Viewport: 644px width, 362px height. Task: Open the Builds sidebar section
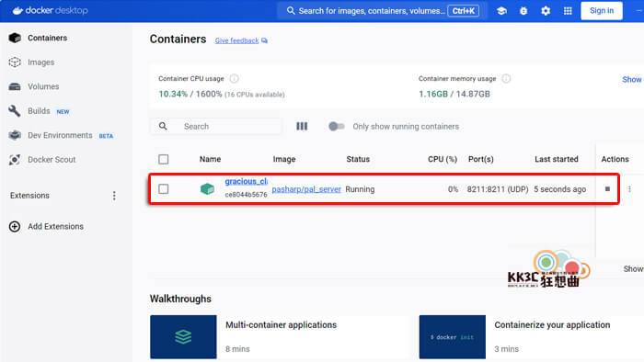coord(39,111)
